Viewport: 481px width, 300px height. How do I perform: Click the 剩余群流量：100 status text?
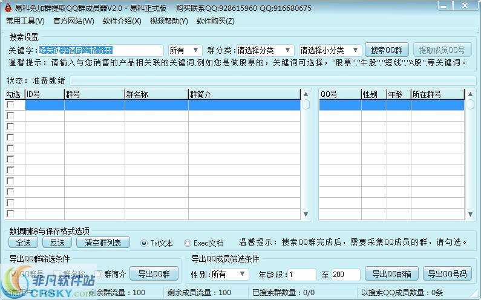tap(117, 292)
